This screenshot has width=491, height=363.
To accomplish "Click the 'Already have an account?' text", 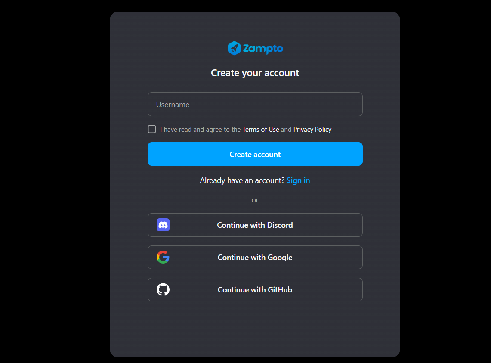I will point(242,180).
